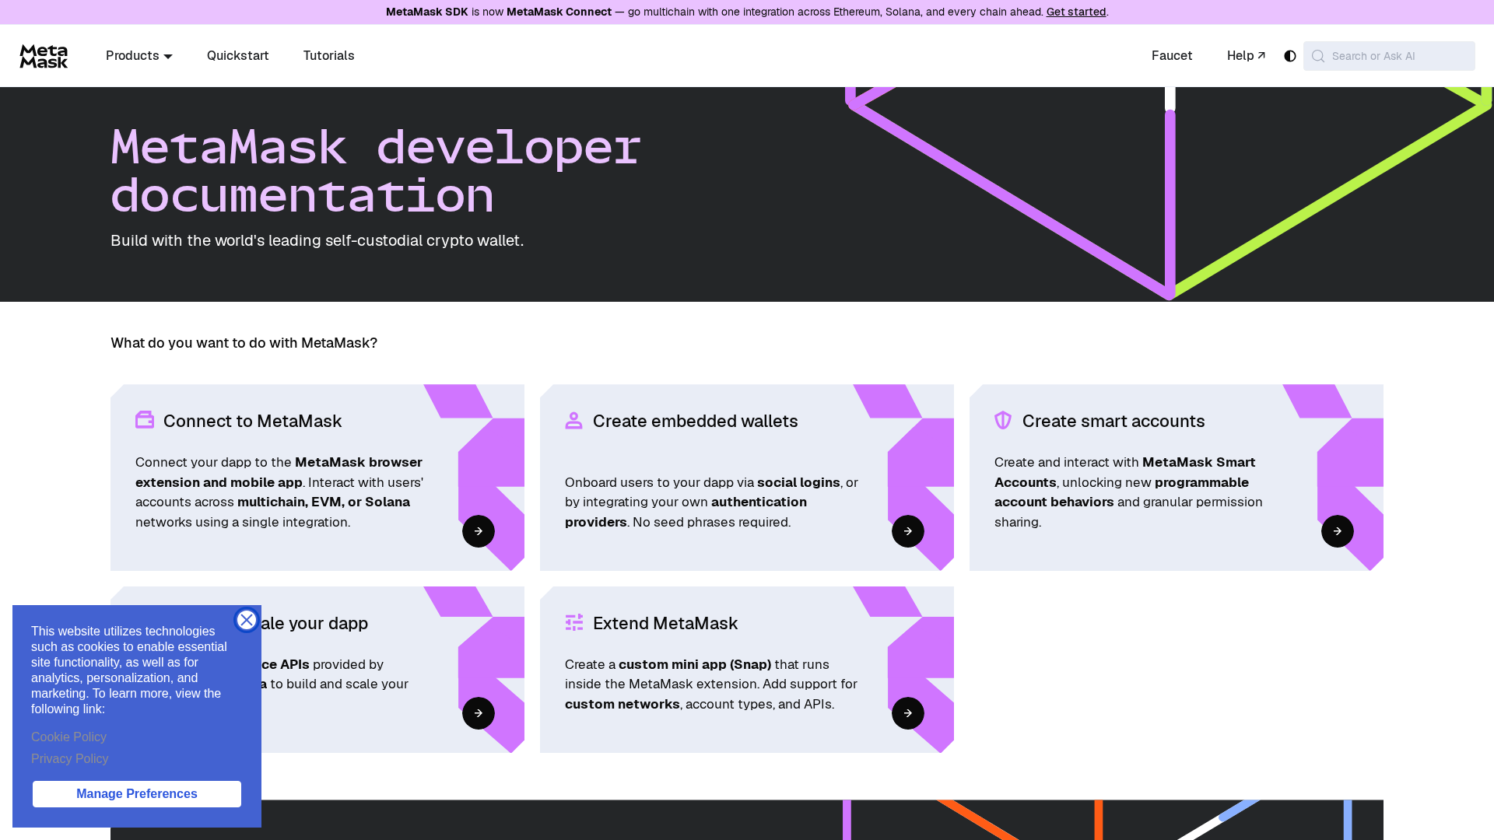Open the Quickstart nav item

pyautogui.click(x=238, y=56)
